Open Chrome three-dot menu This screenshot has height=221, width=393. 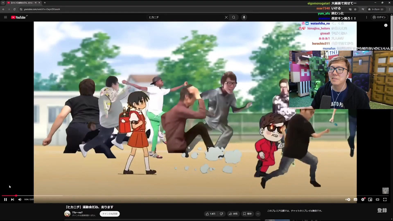[390, 9]
